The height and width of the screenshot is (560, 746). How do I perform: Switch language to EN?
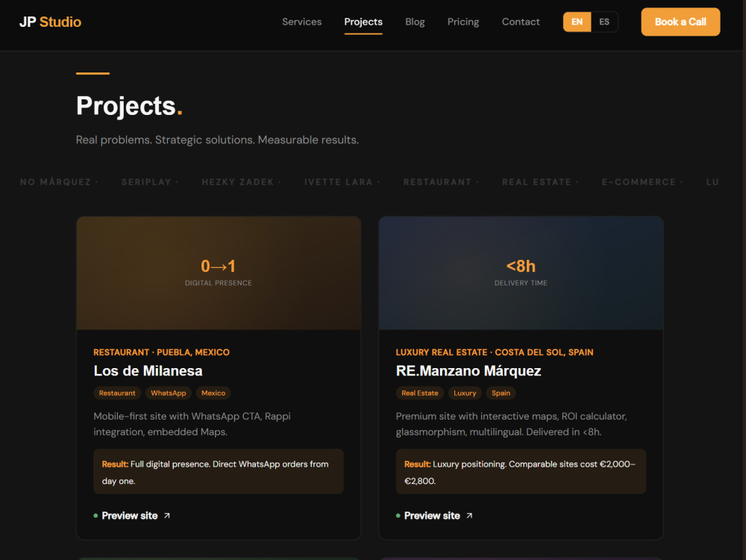point(577,22)
